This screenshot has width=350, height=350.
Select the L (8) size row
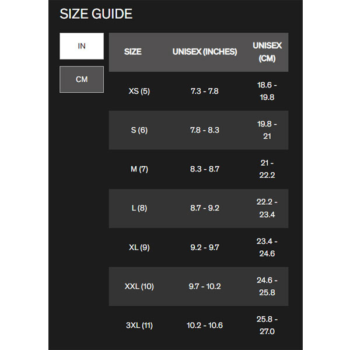click(x=139, y=208)
